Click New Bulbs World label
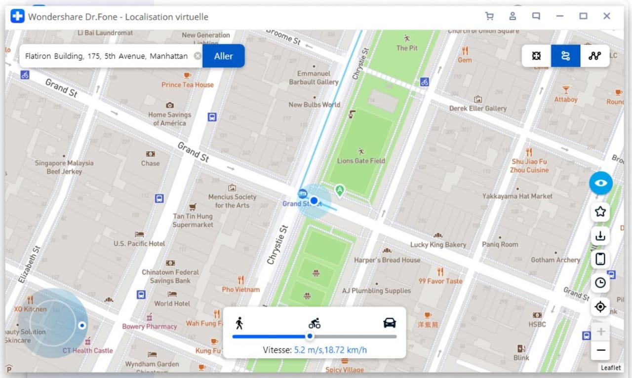Viewport: 632px width, 378px height. [314, 104]
